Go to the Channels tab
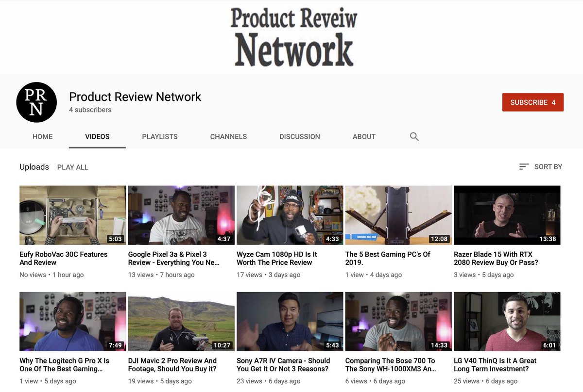 [x=228, y=137]
